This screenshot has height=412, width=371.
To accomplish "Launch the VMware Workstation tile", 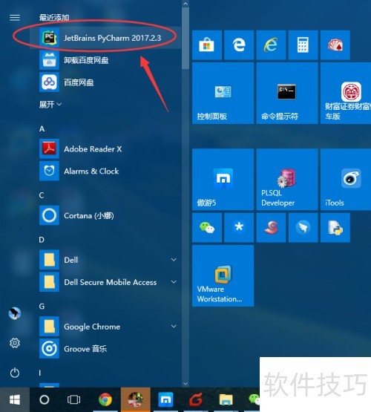I will (223, 276).
